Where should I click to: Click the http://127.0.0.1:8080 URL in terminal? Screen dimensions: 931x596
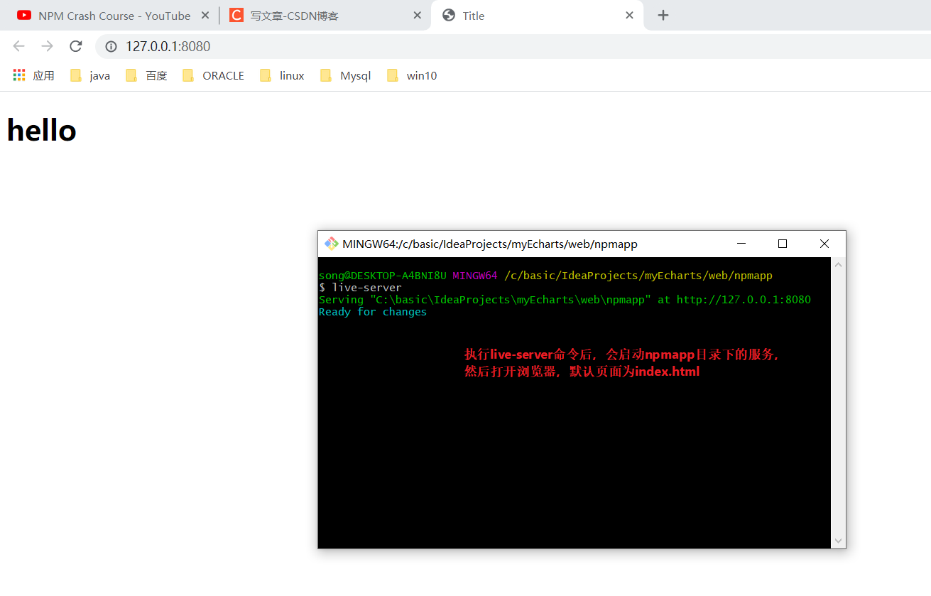click(x=744, y=300)
